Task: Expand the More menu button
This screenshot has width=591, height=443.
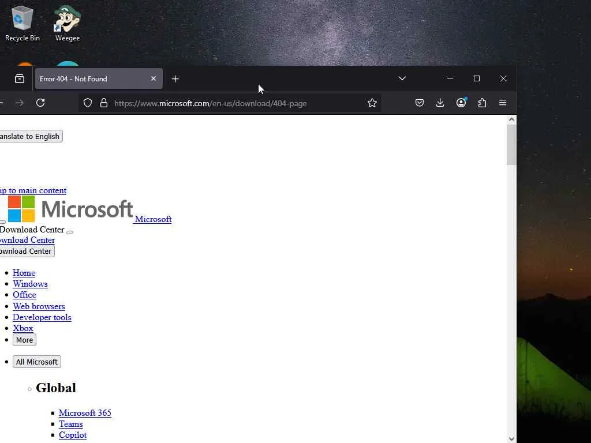Action: pos(24,340)
